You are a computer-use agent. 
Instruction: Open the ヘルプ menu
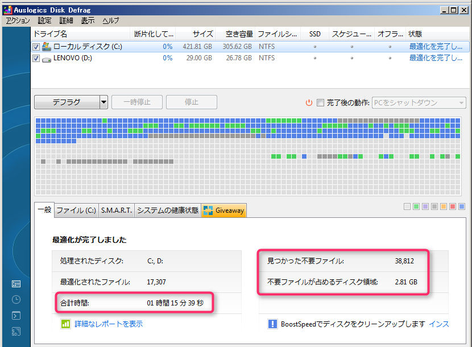[x=110, y=20]
